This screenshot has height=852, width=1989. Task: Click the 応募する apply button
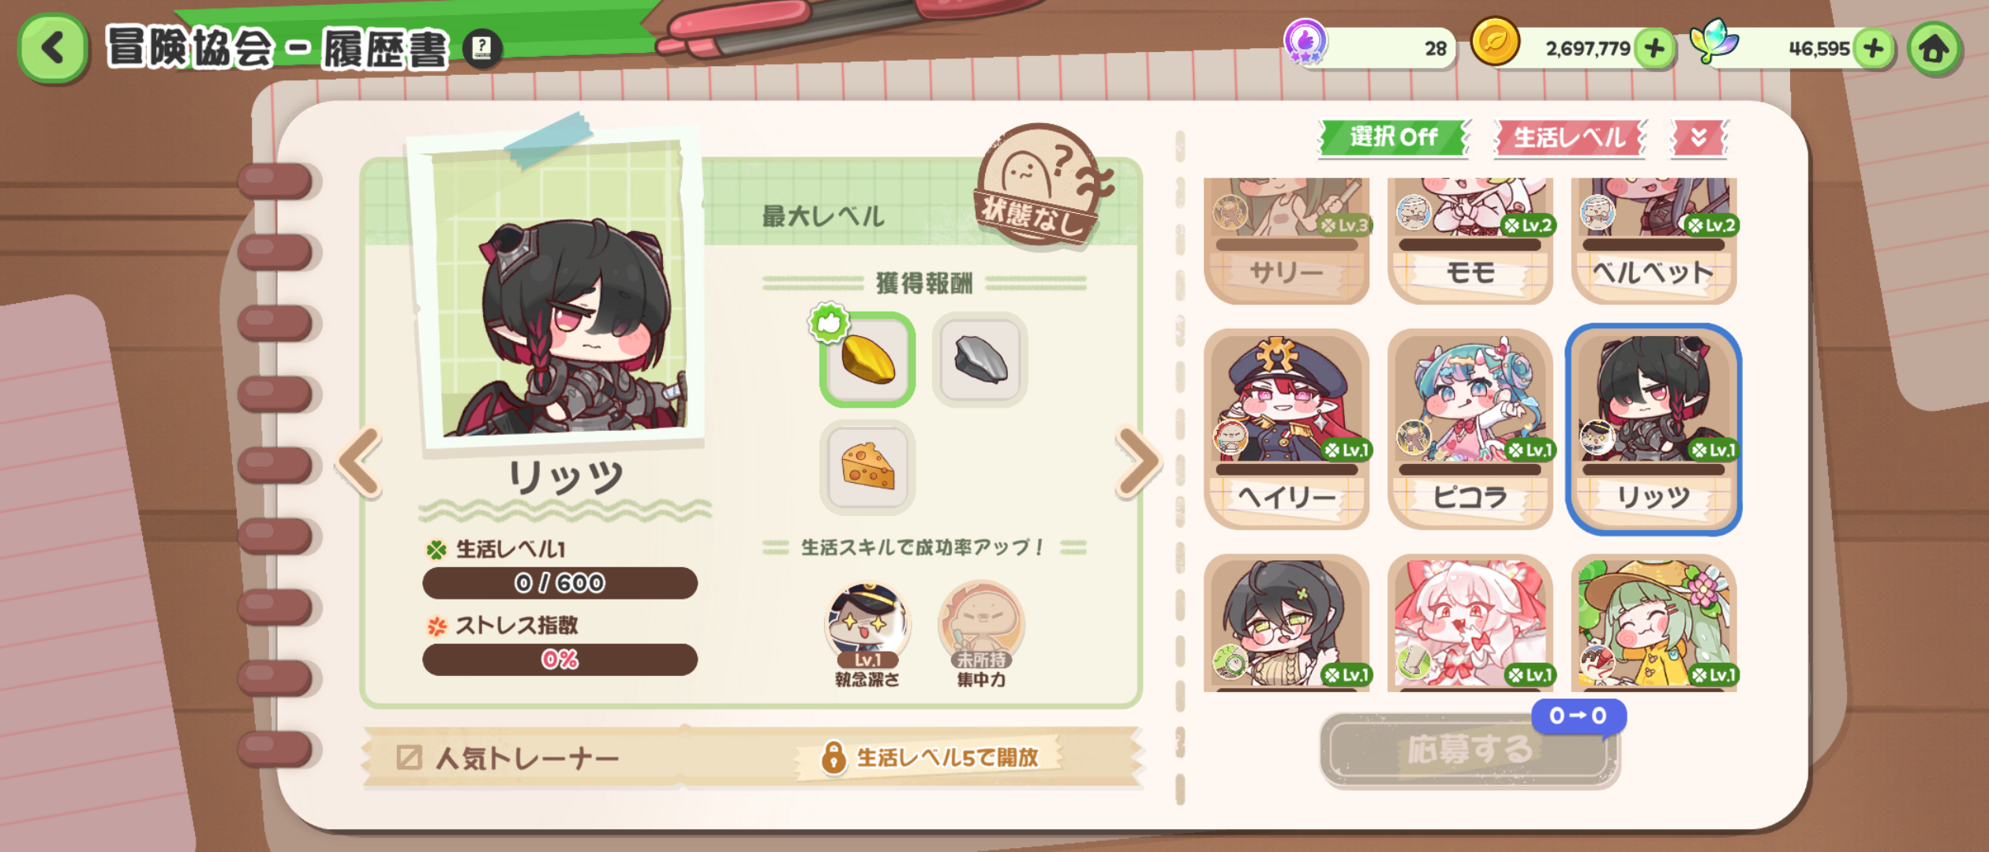1470,749
